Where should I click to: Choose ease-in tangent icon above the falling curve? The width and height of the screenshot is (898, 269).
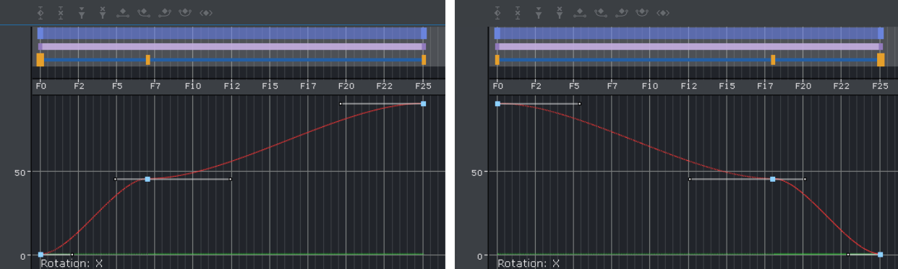601,12
